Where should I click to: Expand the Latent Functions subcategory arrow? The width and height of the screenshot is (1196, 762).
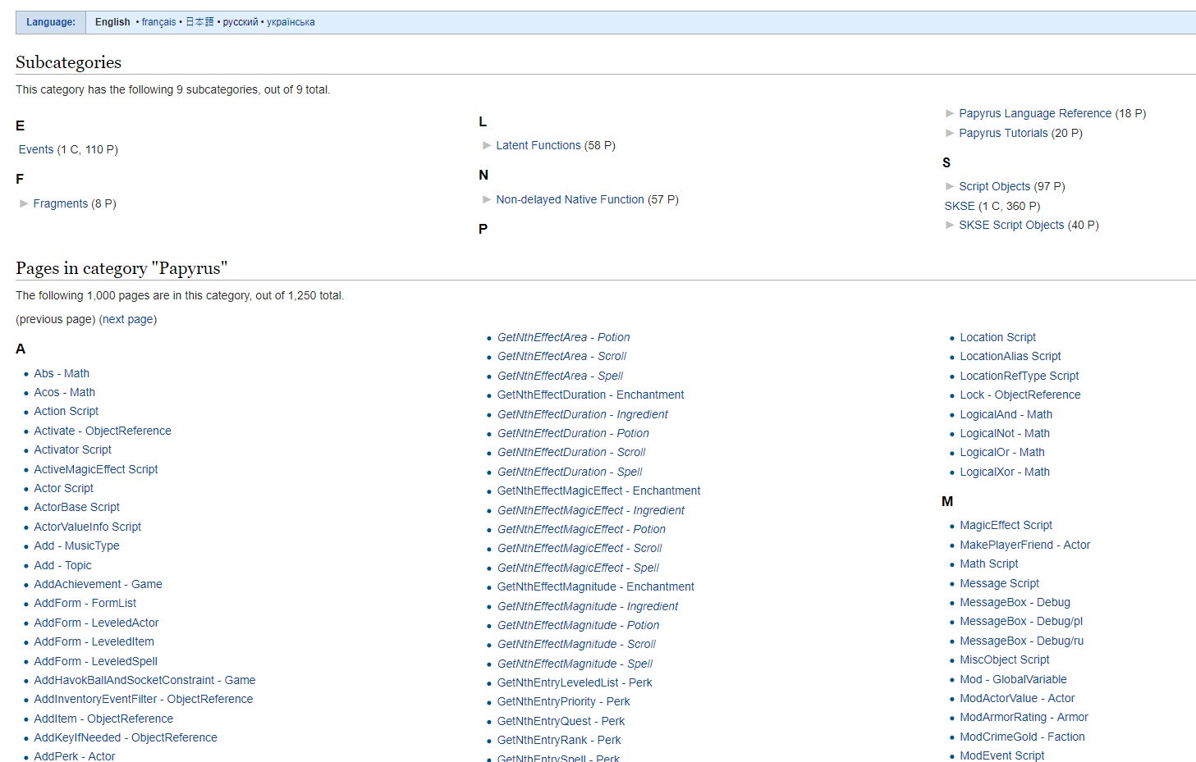click(487, 145)
